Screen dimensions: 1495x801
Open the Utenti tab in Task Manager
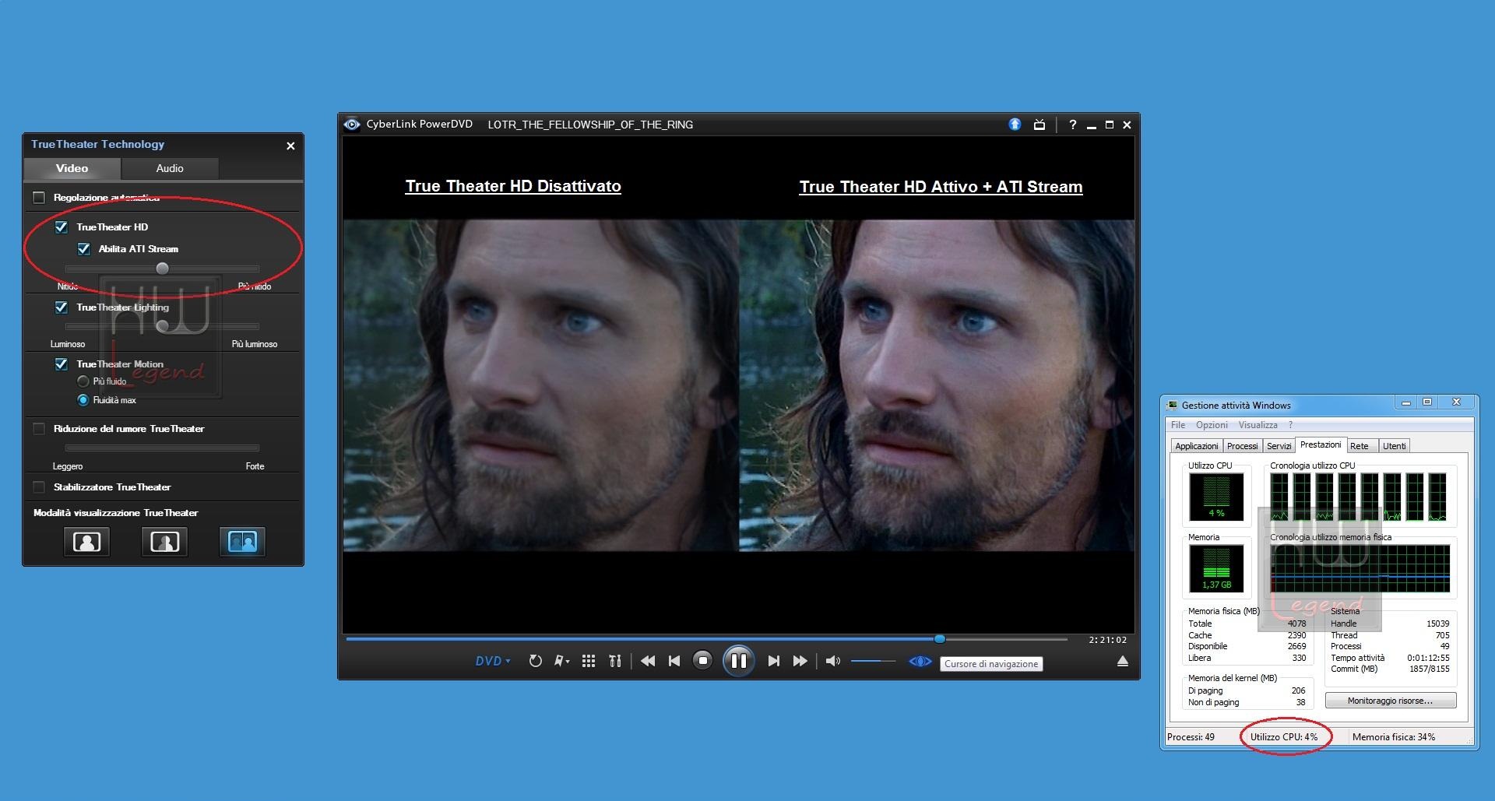tap(1394, 446)
